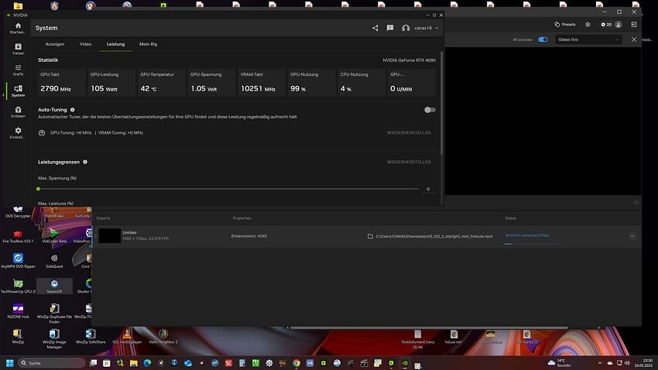Open the Treiber section in NVIDIA sidebar

point(18,49)
